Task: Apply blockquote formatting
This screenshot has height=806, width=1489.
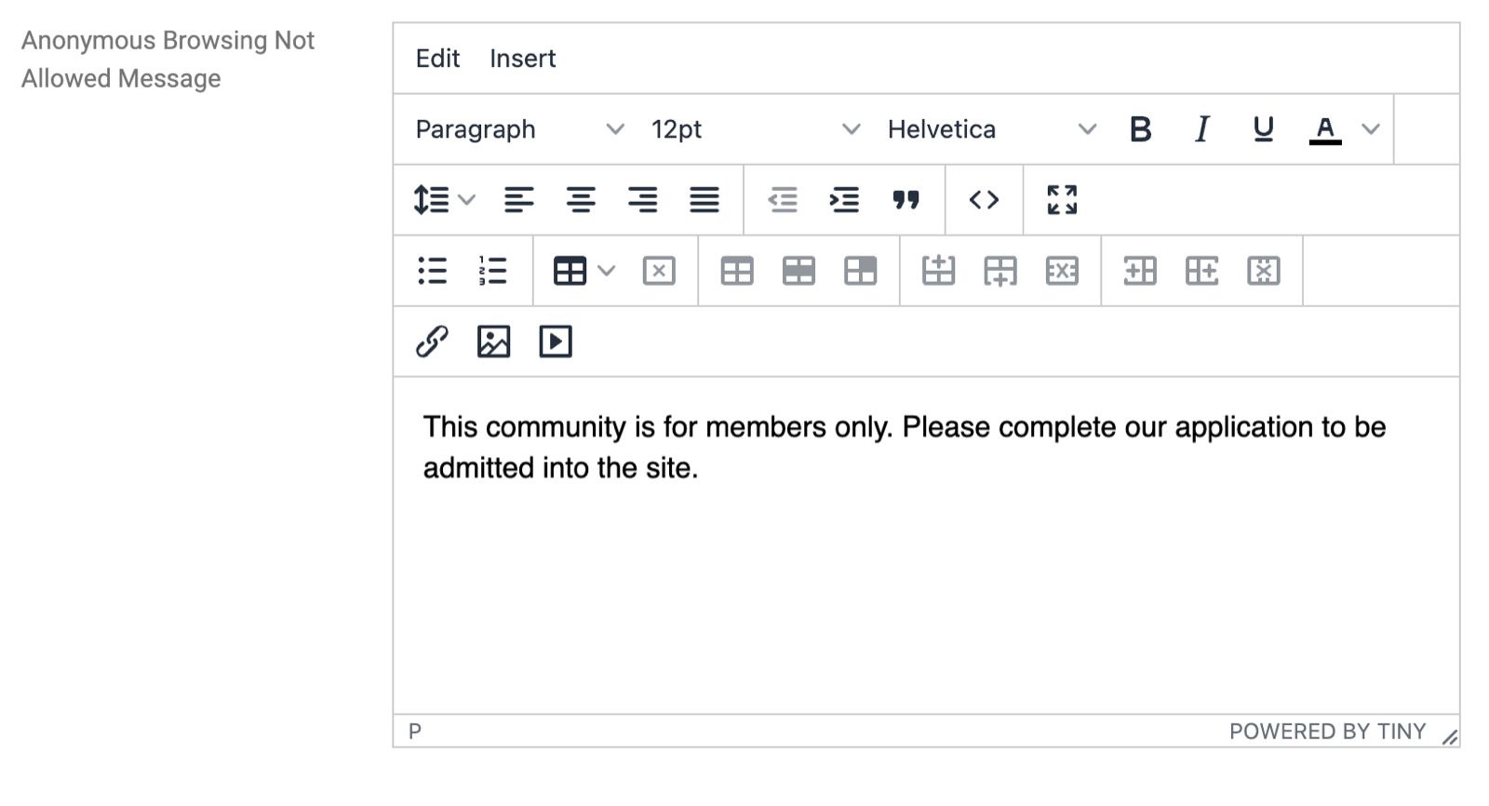Action: coord(905,200)
